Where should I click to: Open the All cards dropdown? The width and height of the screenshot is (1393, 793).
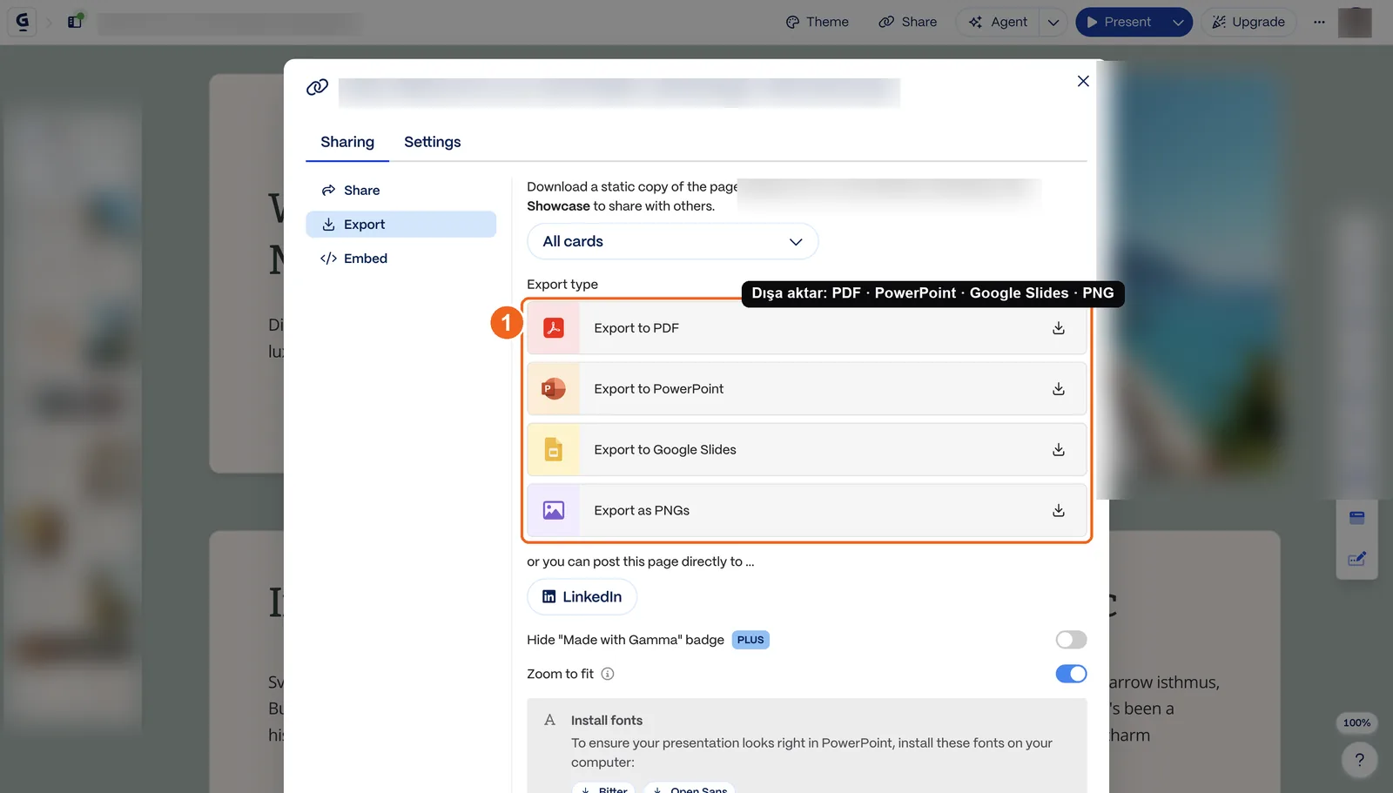672,241
